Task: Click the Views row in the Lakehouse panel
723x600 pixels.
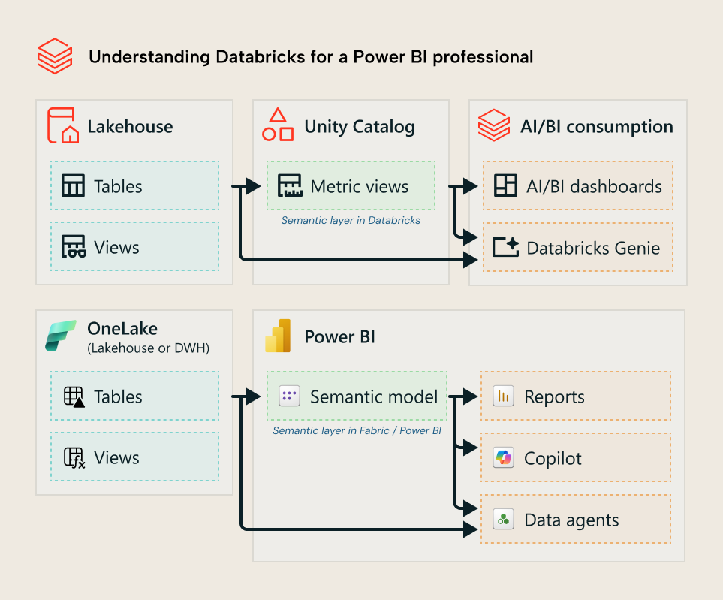Action: point(134,246)
